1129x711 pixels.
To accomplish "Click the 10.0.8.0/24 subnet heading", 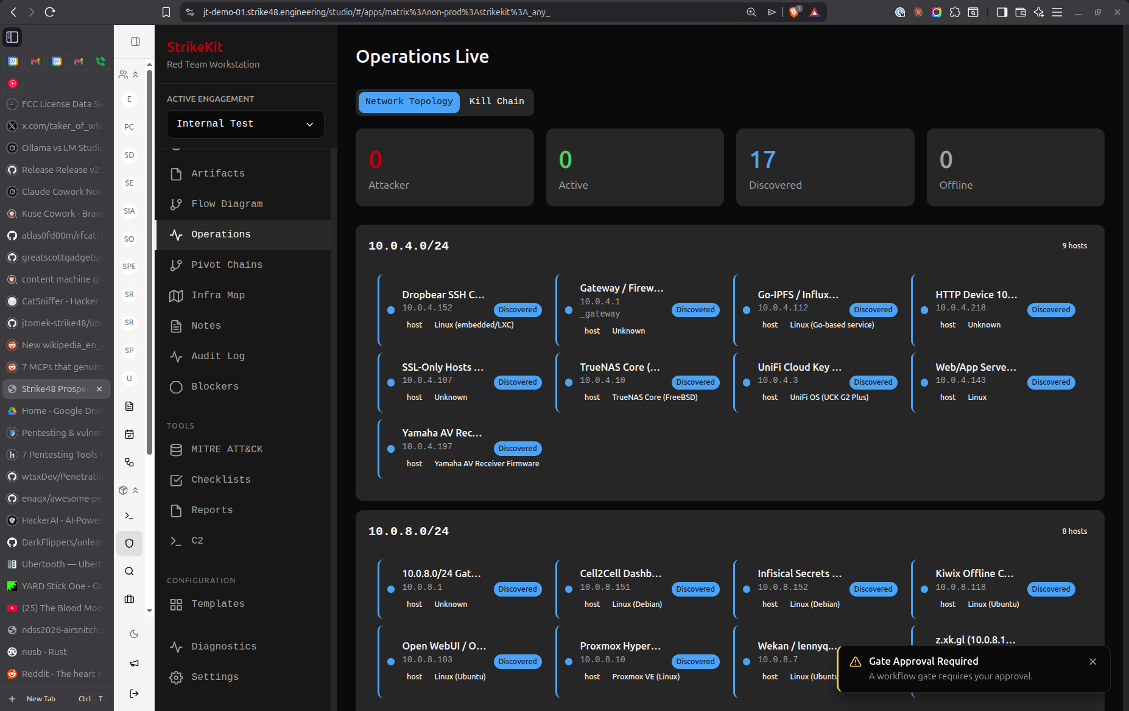I will point(409,531).
